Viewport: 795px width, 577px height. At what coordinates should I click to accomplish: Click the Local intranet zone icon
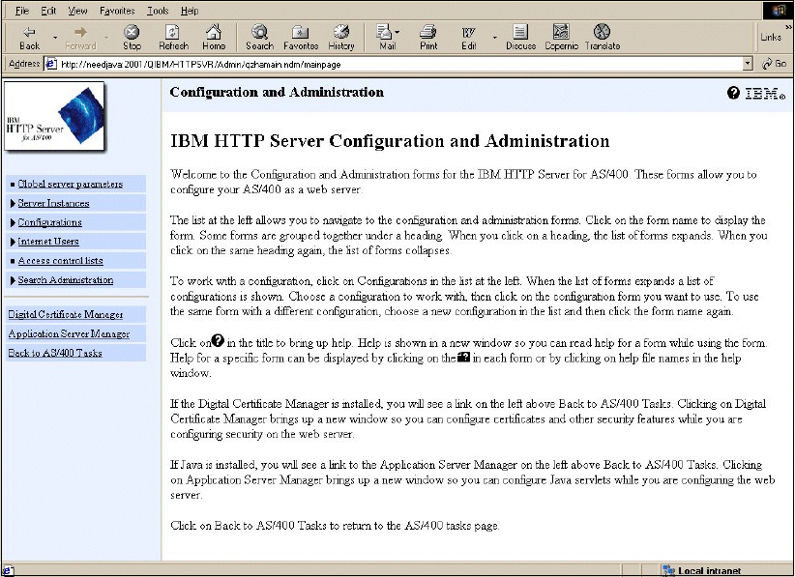click(668, 571)
